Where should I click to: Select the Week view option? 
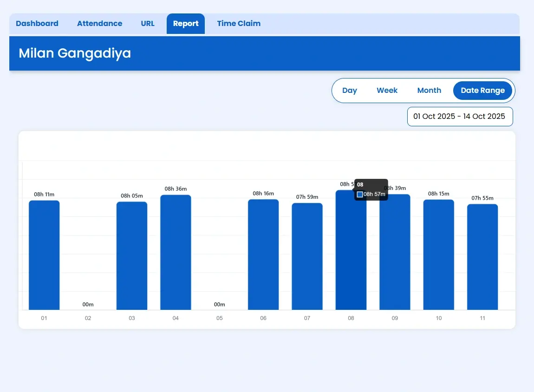[x=387, y=90]
